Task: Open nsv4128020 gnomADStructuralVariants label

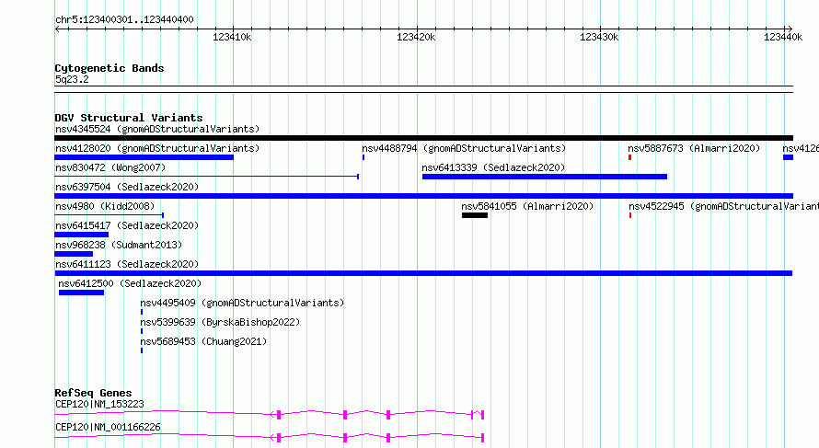Action: pyautogui.click(x=157, y=148)
